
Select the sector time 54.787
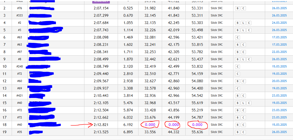coord(197,117)
